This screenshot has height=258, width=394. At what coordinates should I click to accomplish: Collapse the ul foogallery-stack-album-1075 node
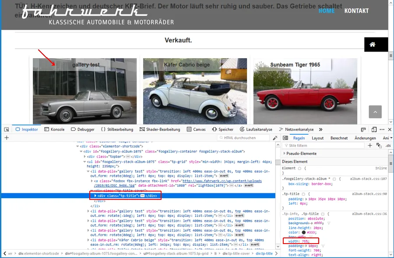coord(84,162)
